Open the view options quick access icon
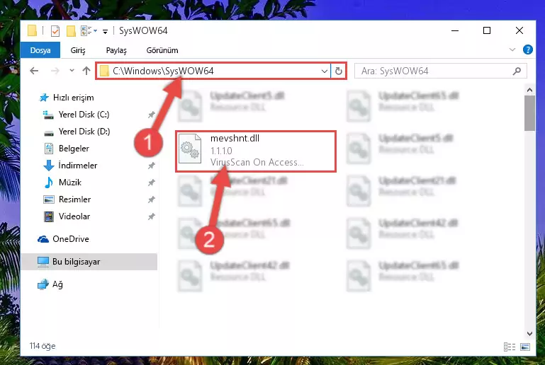The image size is (545, 365). pyautogui.click(x=89, y=31)
